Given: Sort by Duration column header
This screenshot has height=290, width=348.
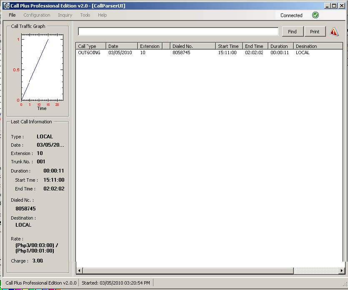Looking at the screenshot, I should (x=281, y=46).
